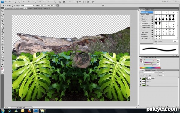Toggle the airbrush option in options bar
The width and height of the screenshot is (180, 113).
click(58, 5)
